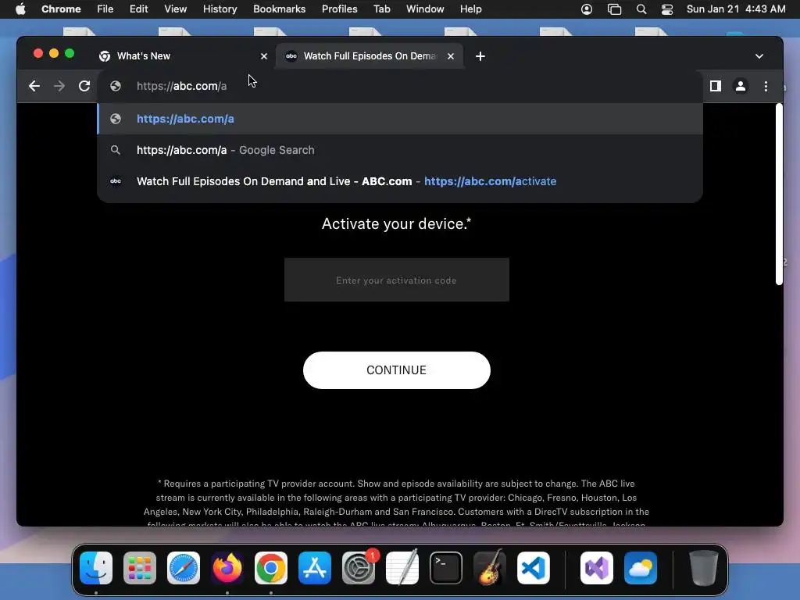The height and width of the screenshot is (600, 800).
Task: Launch Firefox from the Dock
Action: coord(227,568)
